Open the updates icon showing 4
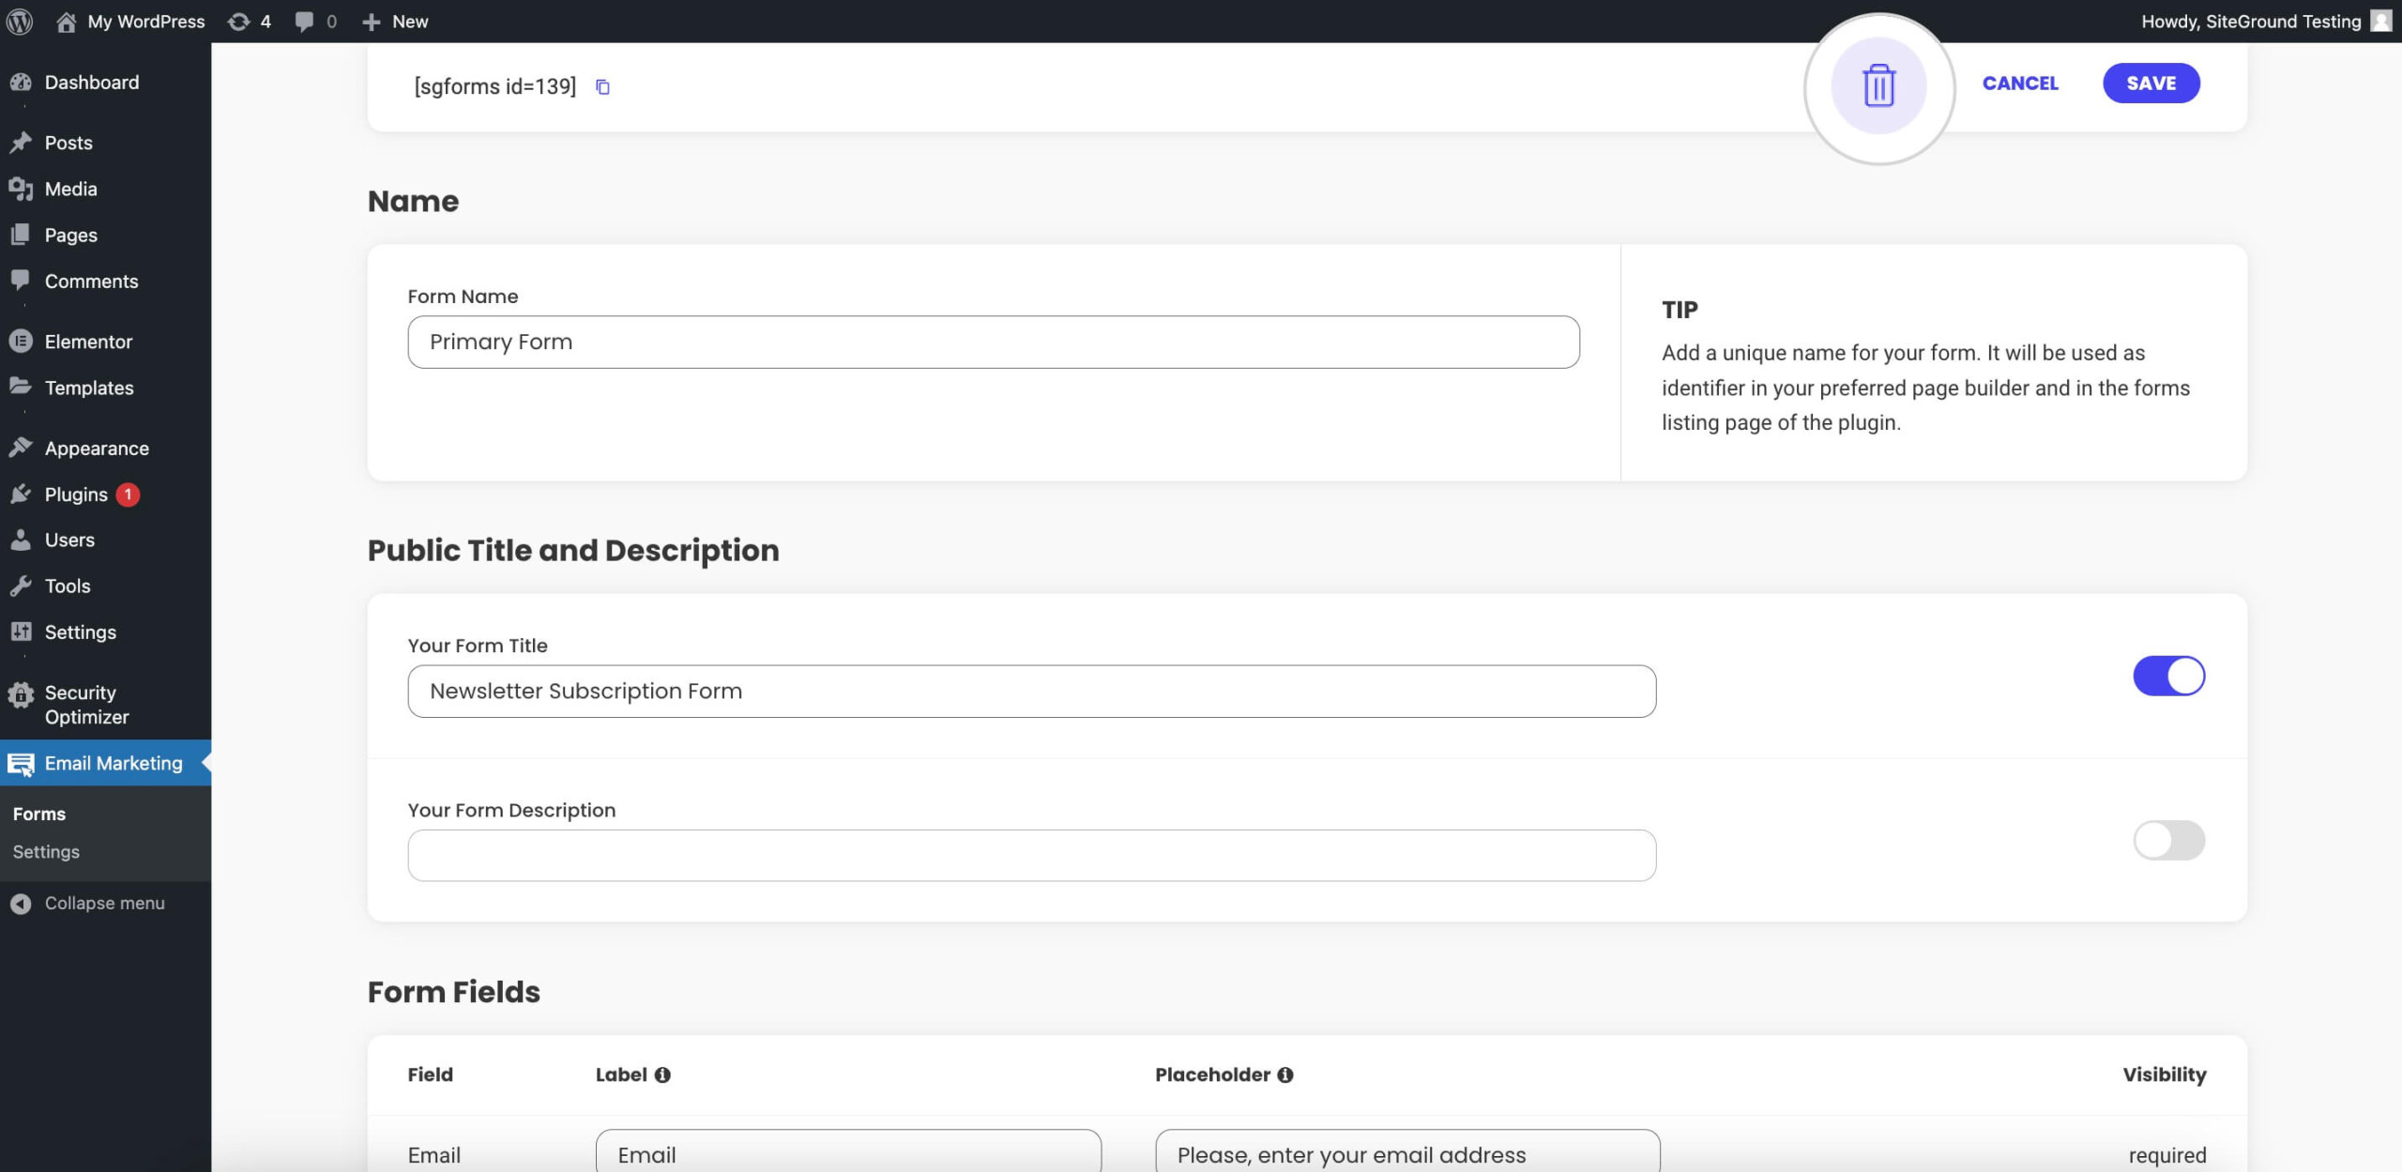The height and width of the screenshot is (1172, 2402). pos(239,22)
